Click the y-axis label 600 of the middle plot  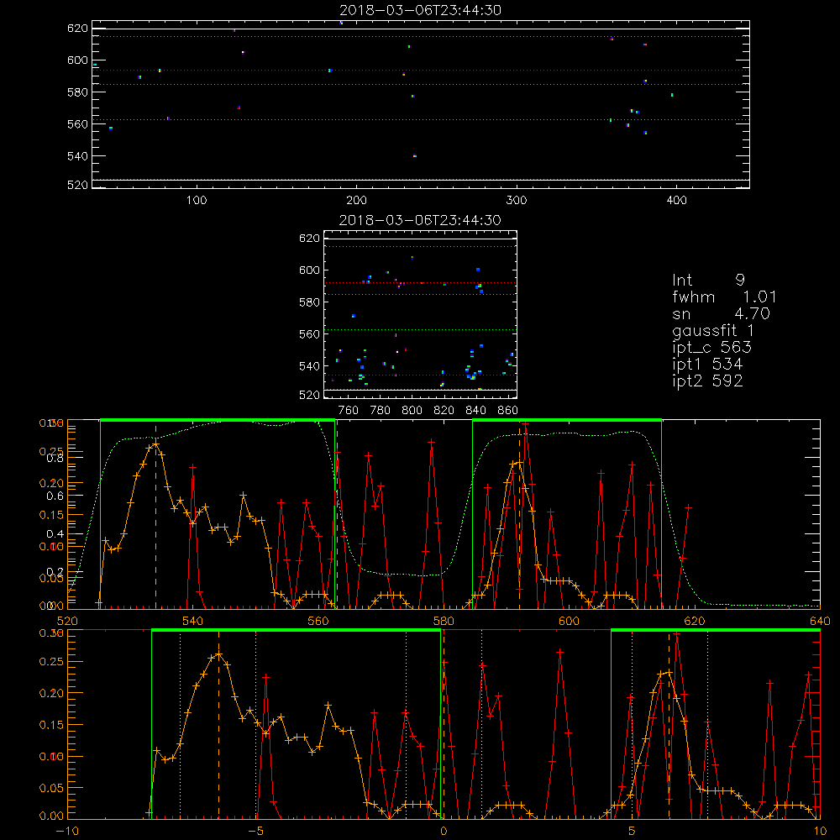tap(310, 270)
